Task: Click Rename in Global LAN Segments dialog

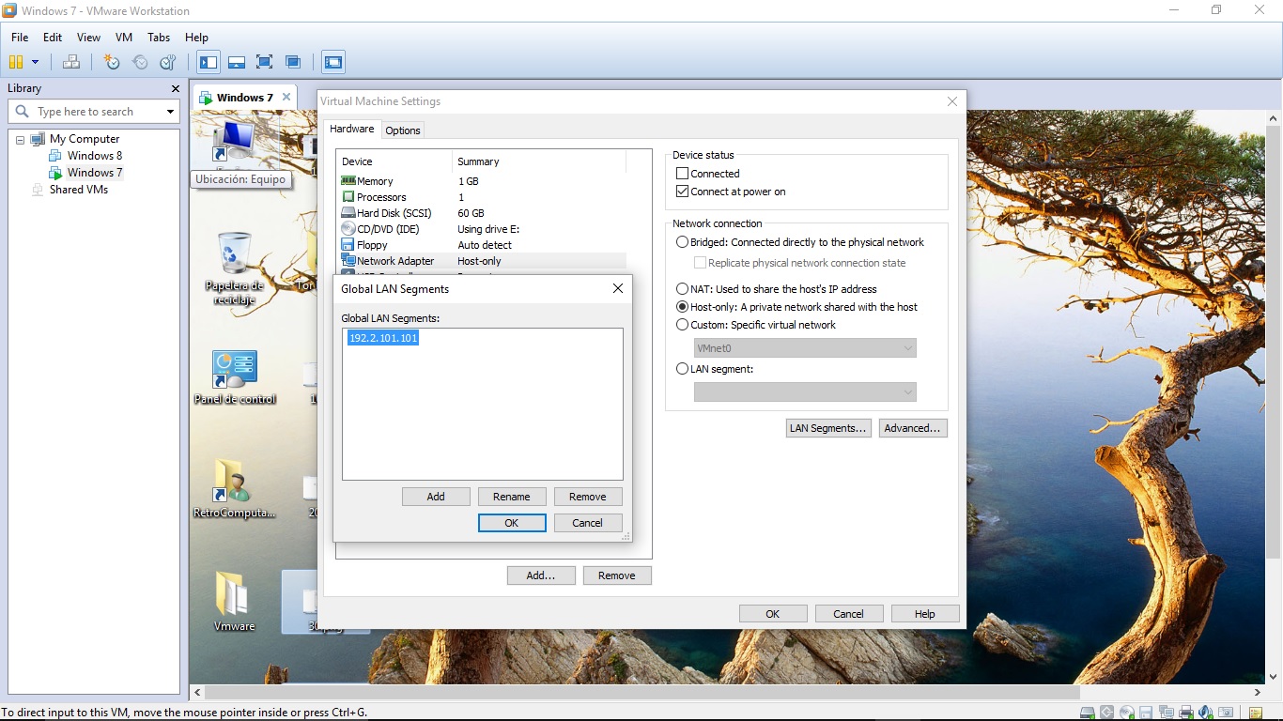Action: point(512,497)
